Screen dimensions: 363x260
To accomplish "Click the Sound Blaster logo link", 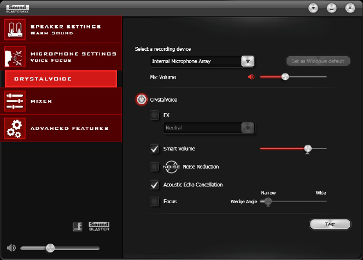I will point(99,226).
